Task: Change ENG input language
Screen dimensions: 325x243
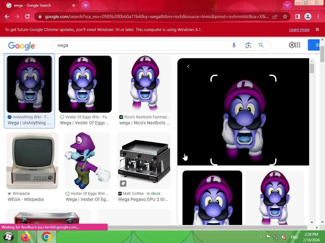Action: pos(294,237)
